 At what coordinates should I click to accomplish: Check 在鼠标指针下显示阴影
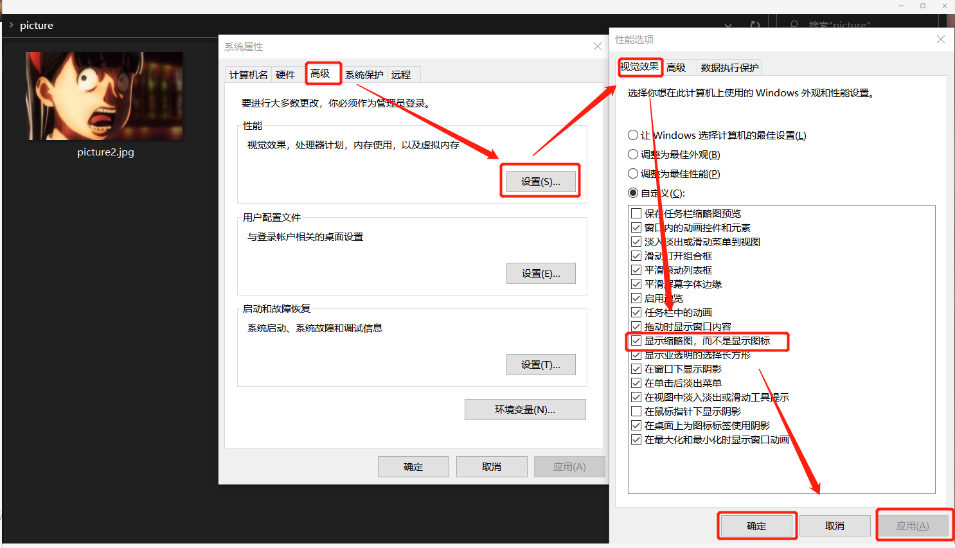[x=636, y=411]
